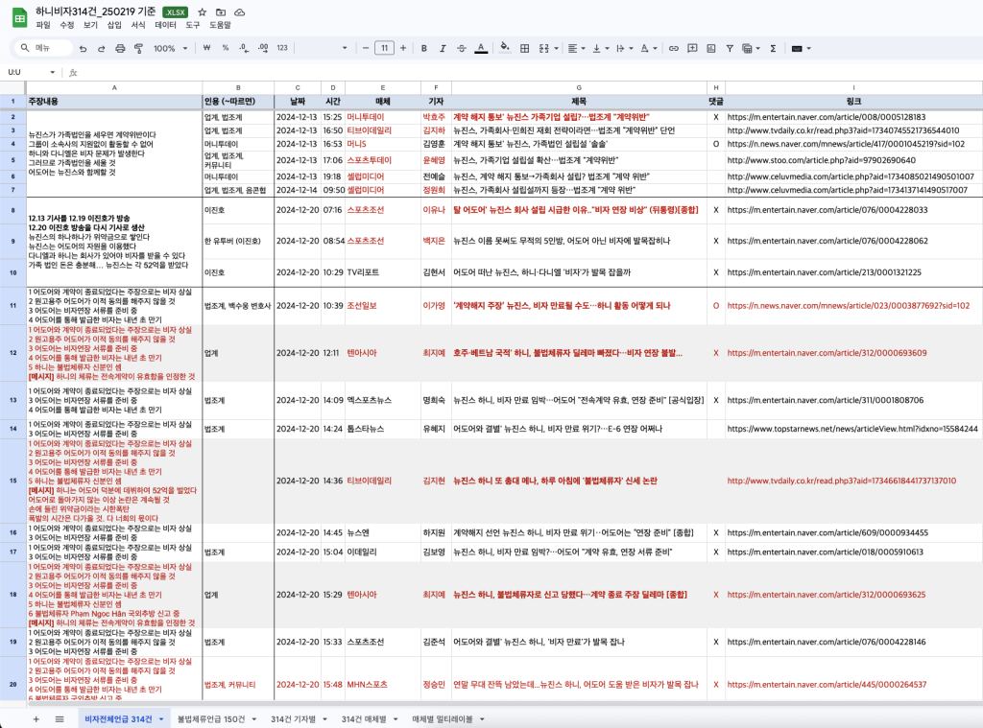The width and height of the screenshot is (983, 728).
Task: Toggle italic formatting
Action: pyautogui.click(x=443, y=48)
